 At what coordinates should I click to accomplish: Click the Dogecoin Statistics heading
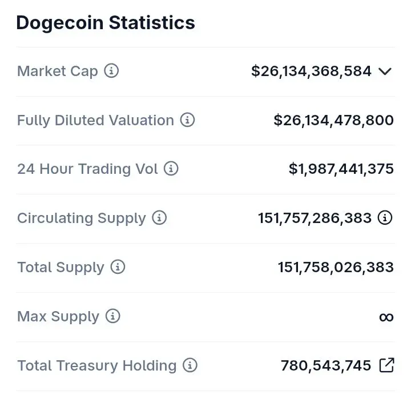pyautogui.click(x=106, y=23)
